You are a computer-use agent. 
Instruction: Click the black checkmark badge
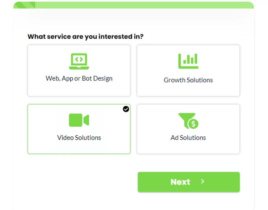coord(126,109)
